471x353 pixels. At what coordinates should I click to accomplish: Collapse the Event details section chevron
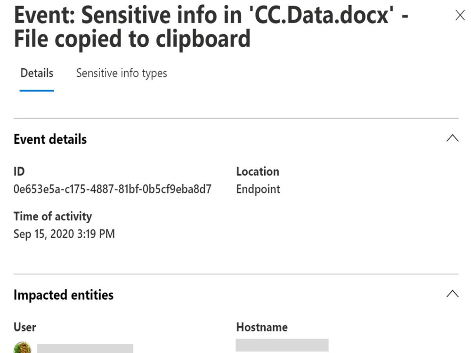point(452,138)
